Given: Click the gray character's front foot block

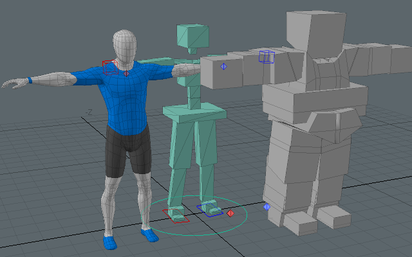Looking at the screenshot, I should click(300, 223).
